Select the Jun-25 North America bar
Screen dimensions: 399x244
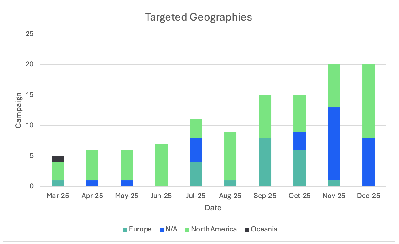(161, 165)
